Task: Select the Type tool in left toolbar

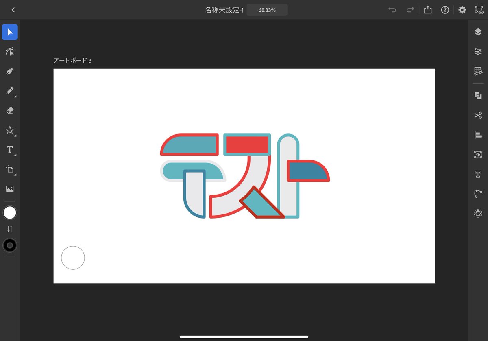Action: (x=10, y=150)
